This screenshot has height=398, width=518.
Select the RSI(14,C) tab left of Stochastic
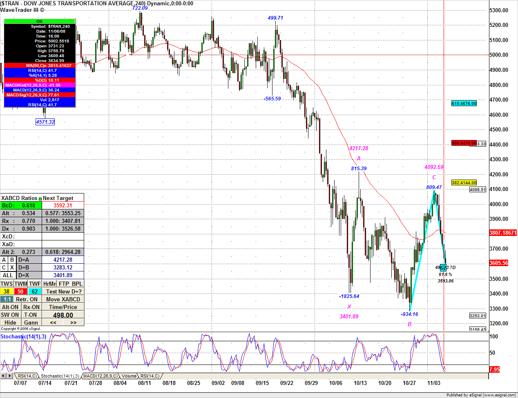pos(27,376)
